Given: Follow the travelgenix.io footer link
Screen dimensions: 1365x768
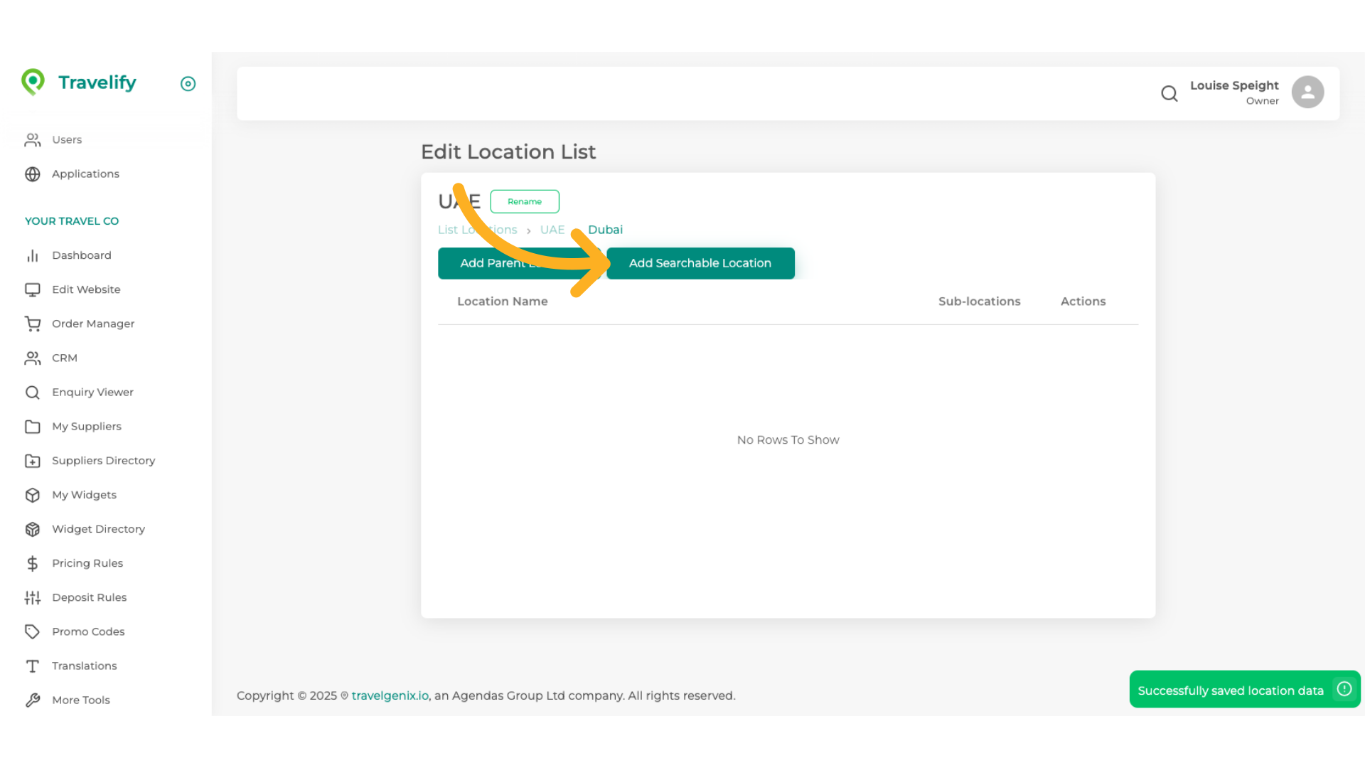Looking at the screenshot, I should pos(390,695).
